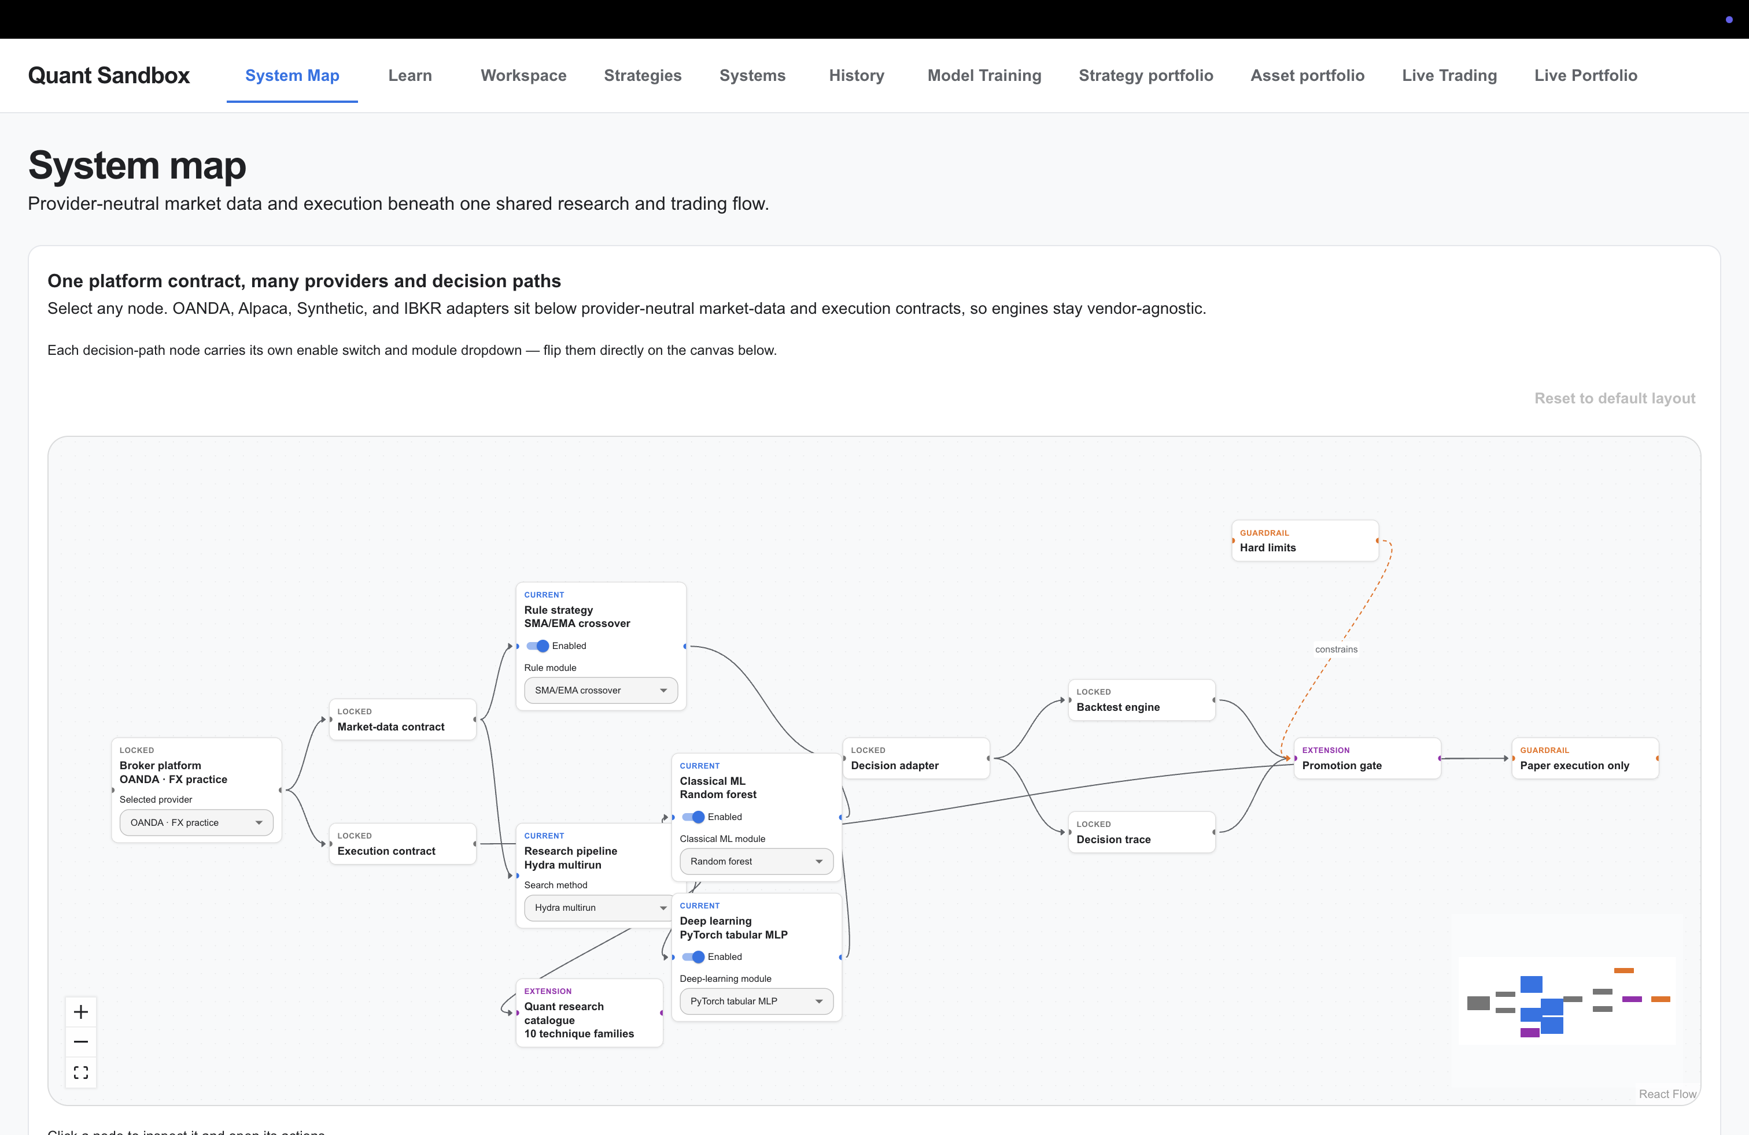The height and width of the screenshot is (1135, 1749).
Task: Open the Workspace tab
Action: (x=523, y=76)
